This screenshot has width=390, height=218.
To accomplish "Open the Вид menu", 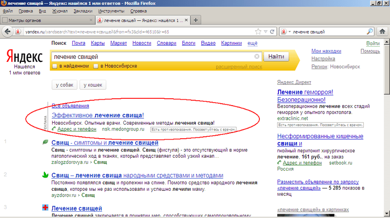I will [x=42, y=11].
